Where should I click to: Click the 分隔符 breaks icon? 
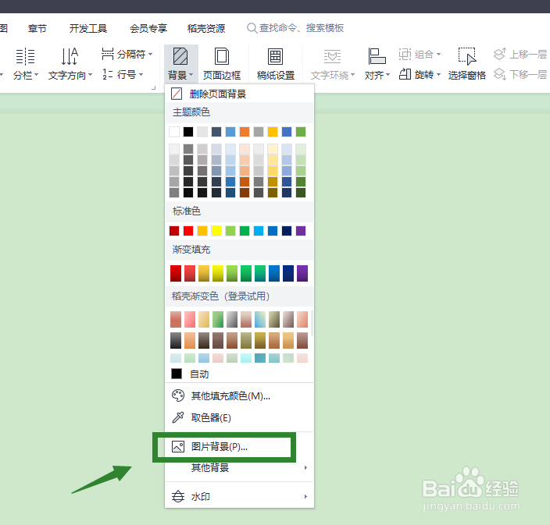tap(108, 54)
